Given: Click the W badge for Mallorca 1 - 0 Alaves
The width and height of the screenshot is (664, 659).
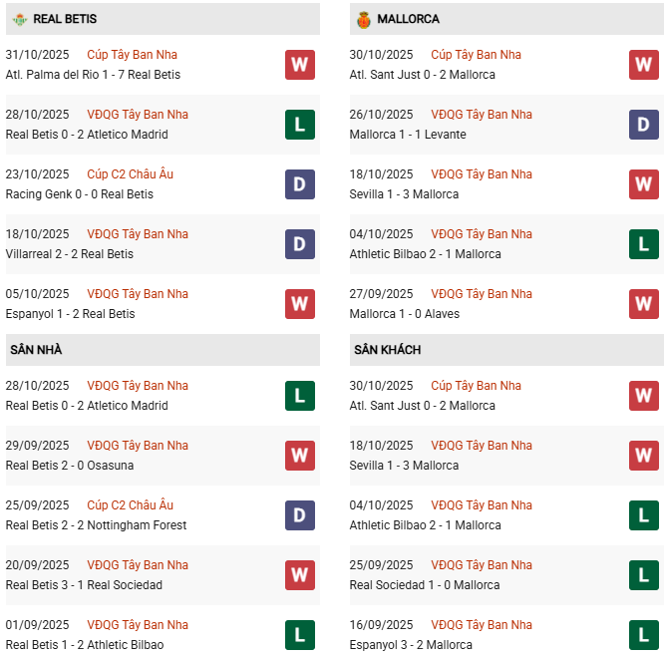Looking at the screenshot, I should [x=643, y=304].
